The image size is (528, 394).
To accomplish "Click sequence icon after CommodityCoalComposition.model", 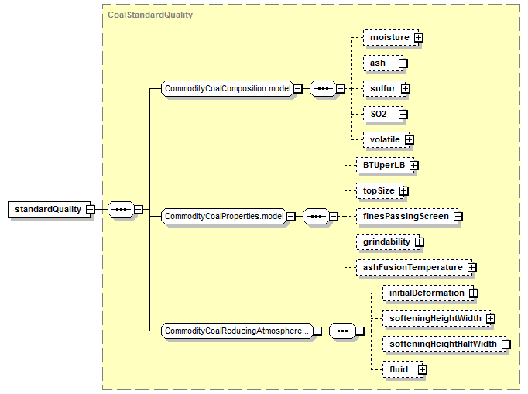I will point(322,88).
